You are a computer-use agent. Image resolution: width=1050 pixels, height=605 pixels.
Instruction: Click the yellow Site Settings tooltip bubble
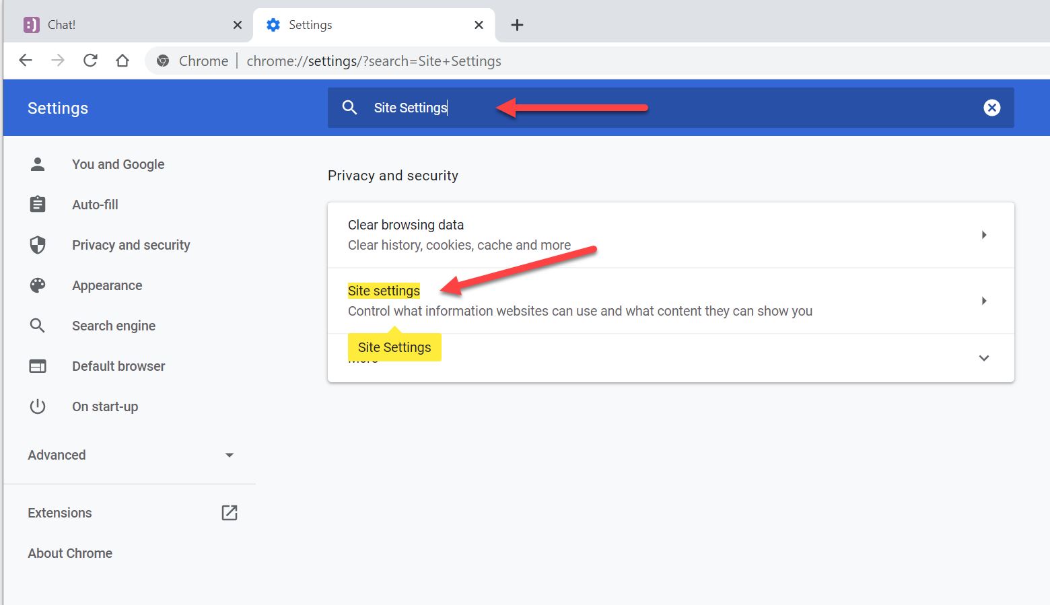click(394, 347)
